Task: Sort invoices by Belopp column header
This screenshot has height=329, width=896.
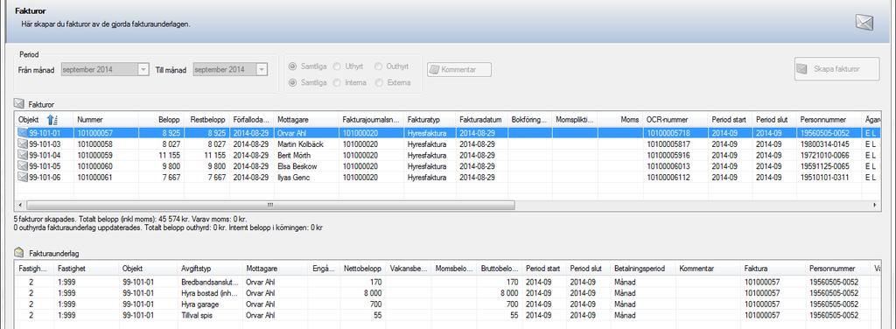Action: [161, 120]
